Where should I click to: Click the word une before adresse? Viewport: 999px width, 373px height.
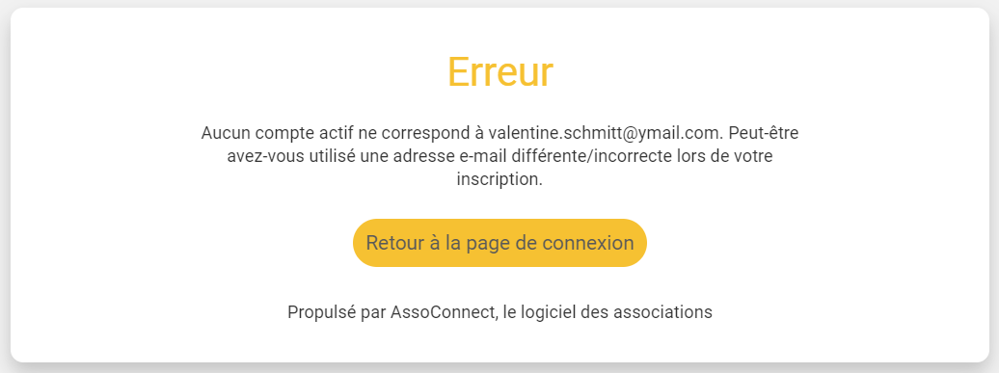pos(374,156)
